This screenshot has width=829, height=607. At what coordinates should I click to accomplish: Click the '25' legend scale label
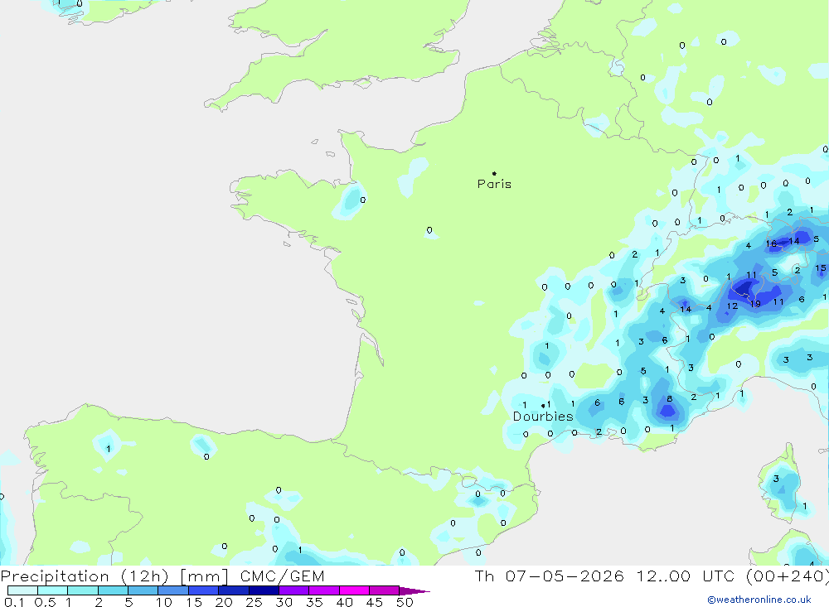coord(254,602)
